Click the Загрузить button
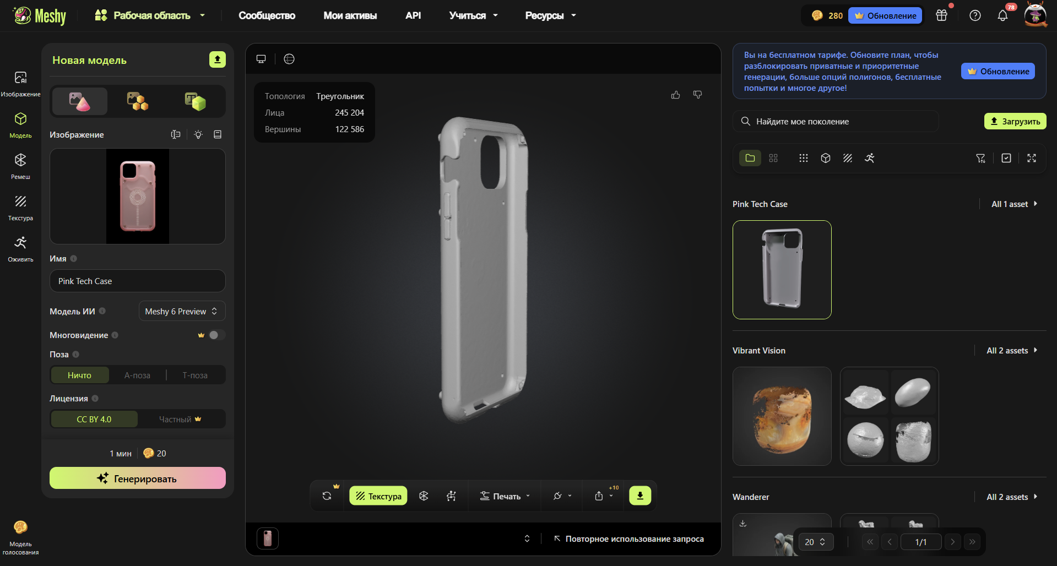Image resolution: width=1057 pixels, height=566 pixels. [x=1015, y=121]
